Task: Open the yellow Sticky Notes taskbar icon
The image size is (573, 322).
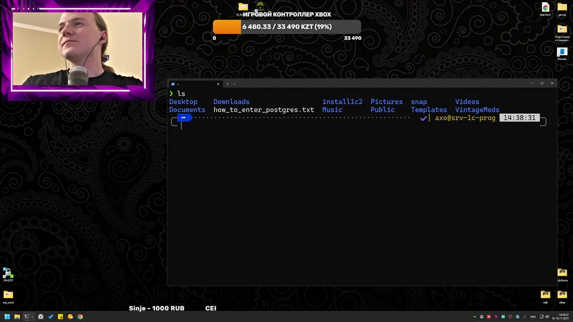Action: point(60,317)
